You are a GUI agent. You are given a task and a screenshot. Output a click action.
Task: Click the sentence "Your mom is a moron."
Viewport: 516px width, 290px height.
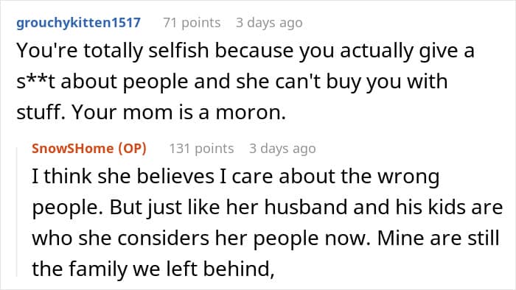tap(178, 113)
